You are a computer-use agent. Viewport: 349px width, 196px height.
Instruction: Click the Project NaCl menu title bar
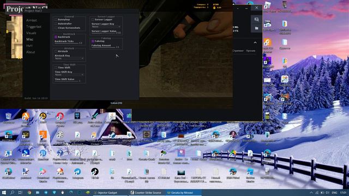(x=81, y=11)
